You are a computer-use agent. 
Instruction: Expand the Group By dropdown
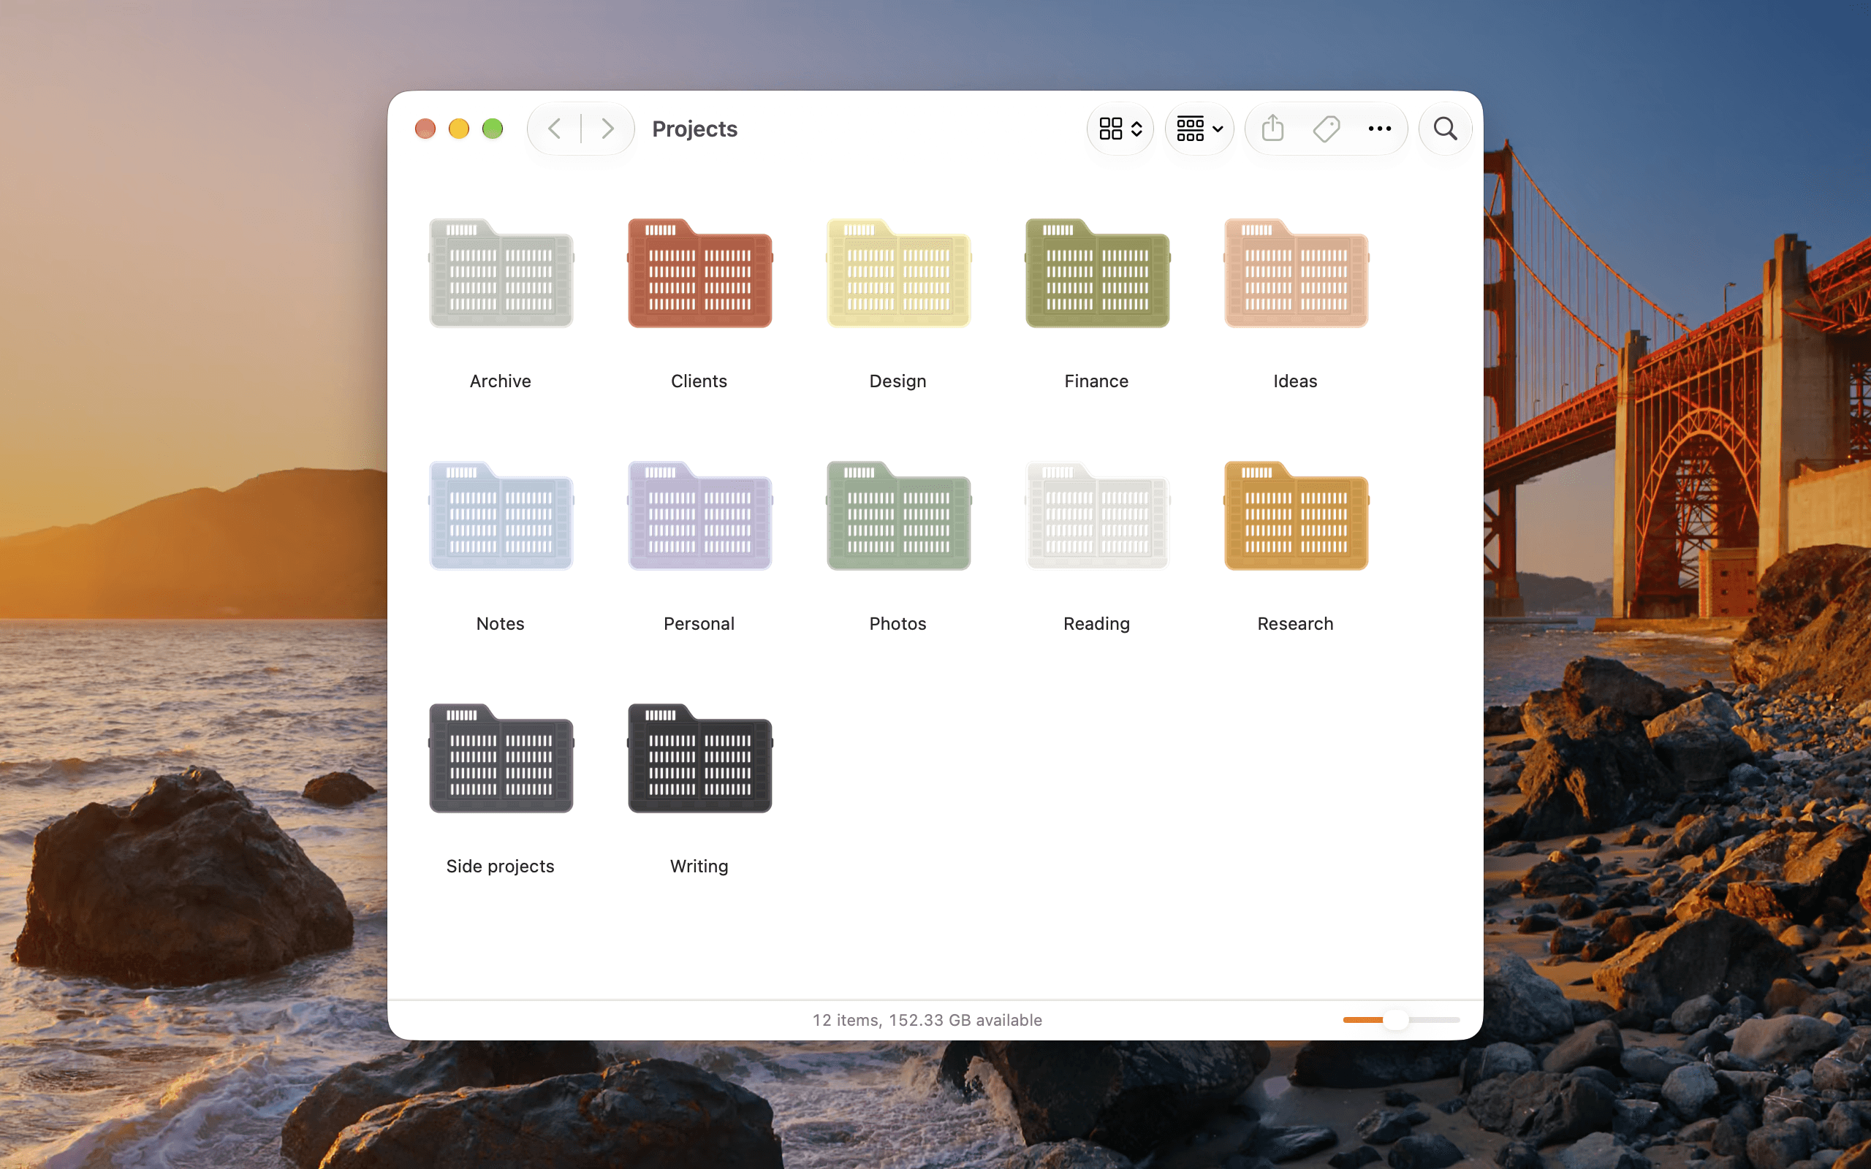[1199, 129]
